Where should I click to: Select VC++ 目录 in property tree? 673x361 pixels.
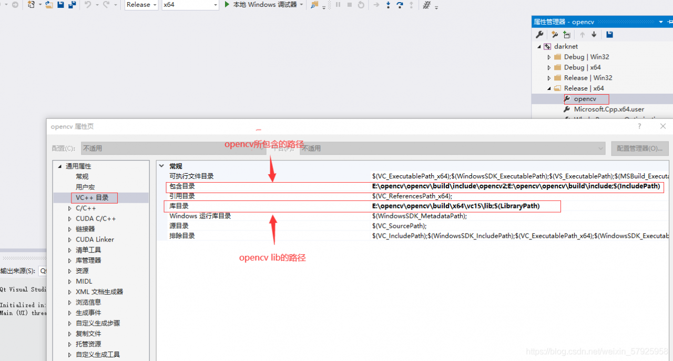93,198
